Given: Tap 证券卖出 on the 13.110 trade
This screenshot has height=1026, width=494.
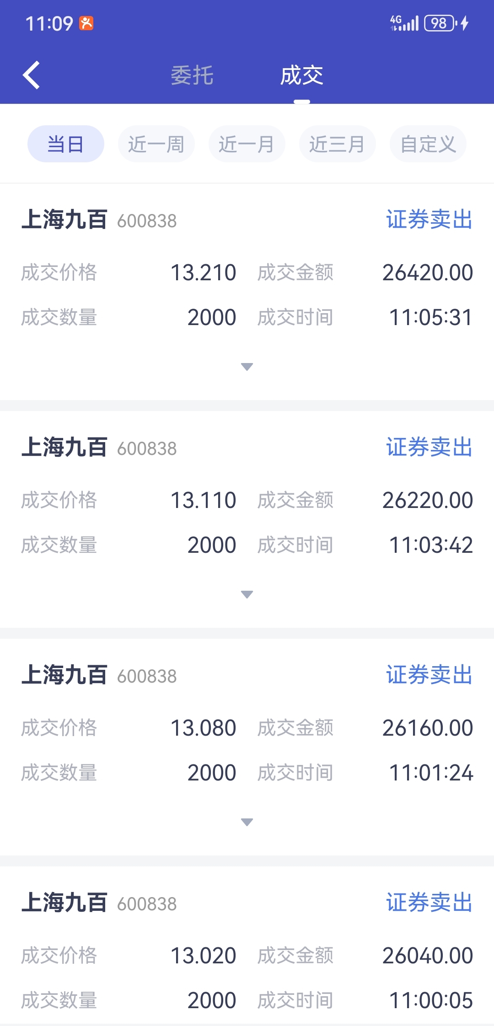Looking at the screenshot, I should coord(429,447).
